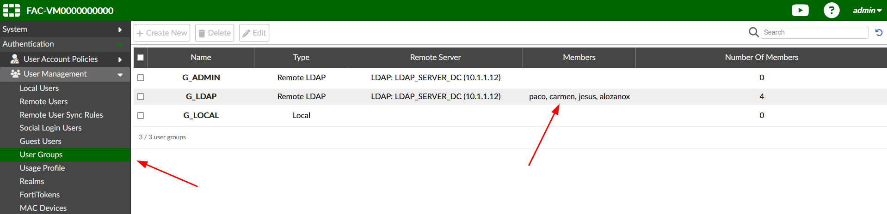Collapse the User Management section arrow
Image resolution: width=887 pixels, height=214 pixels.
120,74
